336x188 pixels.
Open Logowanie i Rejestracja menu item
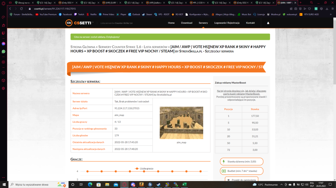[x=227, y=23]
